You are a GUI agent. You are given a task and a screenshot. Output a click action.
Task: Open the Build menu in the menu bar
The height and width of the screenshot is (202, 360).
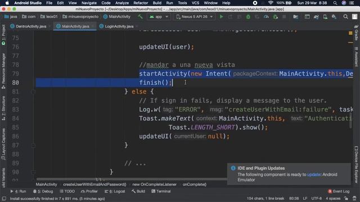tap(157, 3)
